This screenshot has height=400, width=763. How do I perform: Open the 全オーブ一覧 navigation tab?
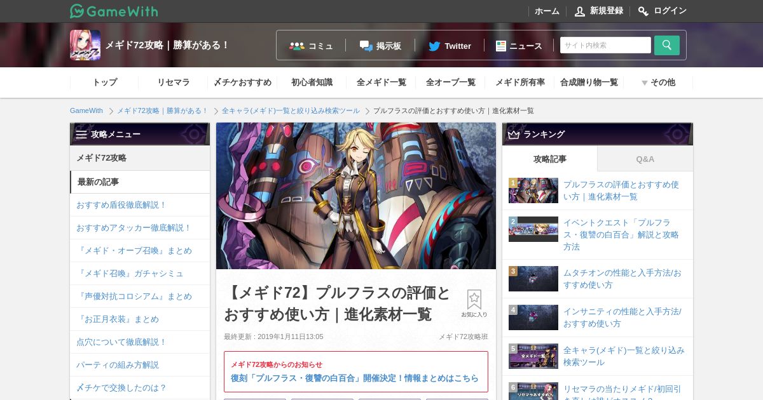pyautogui.click(x=450, y=83)
